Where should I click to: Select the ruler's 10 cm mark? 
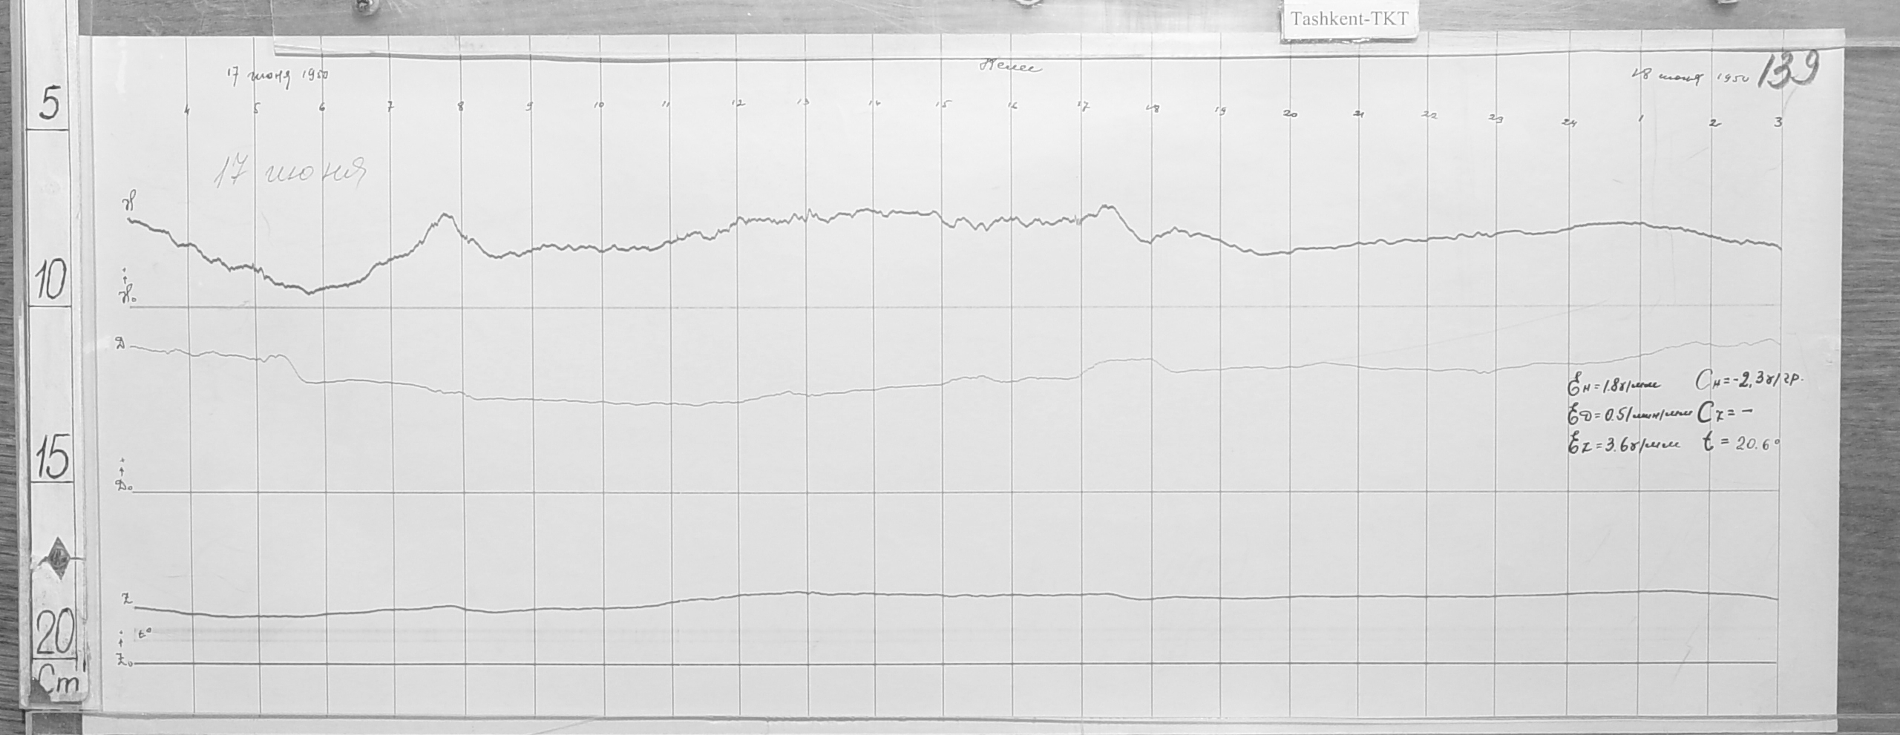click(50, 283)
